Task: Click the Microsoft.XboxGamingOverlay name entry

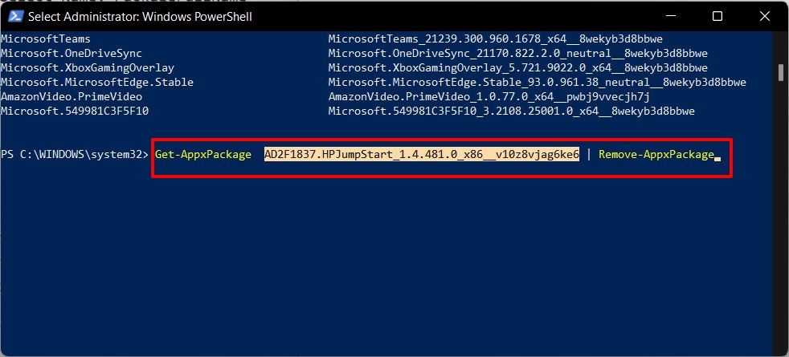Action: point(88,67)
